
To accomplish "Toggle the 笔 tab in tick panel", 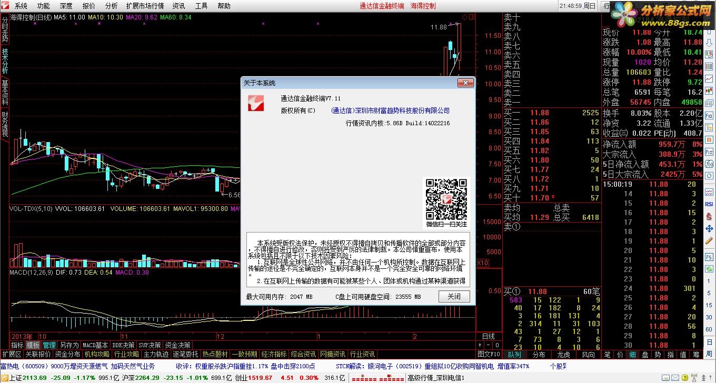I will 607,355.
